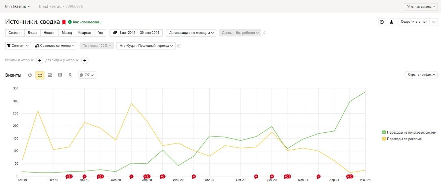Screen dimensions: 441x186
Task: Switch to the pie chart view
Action: (x=30, y=75)
